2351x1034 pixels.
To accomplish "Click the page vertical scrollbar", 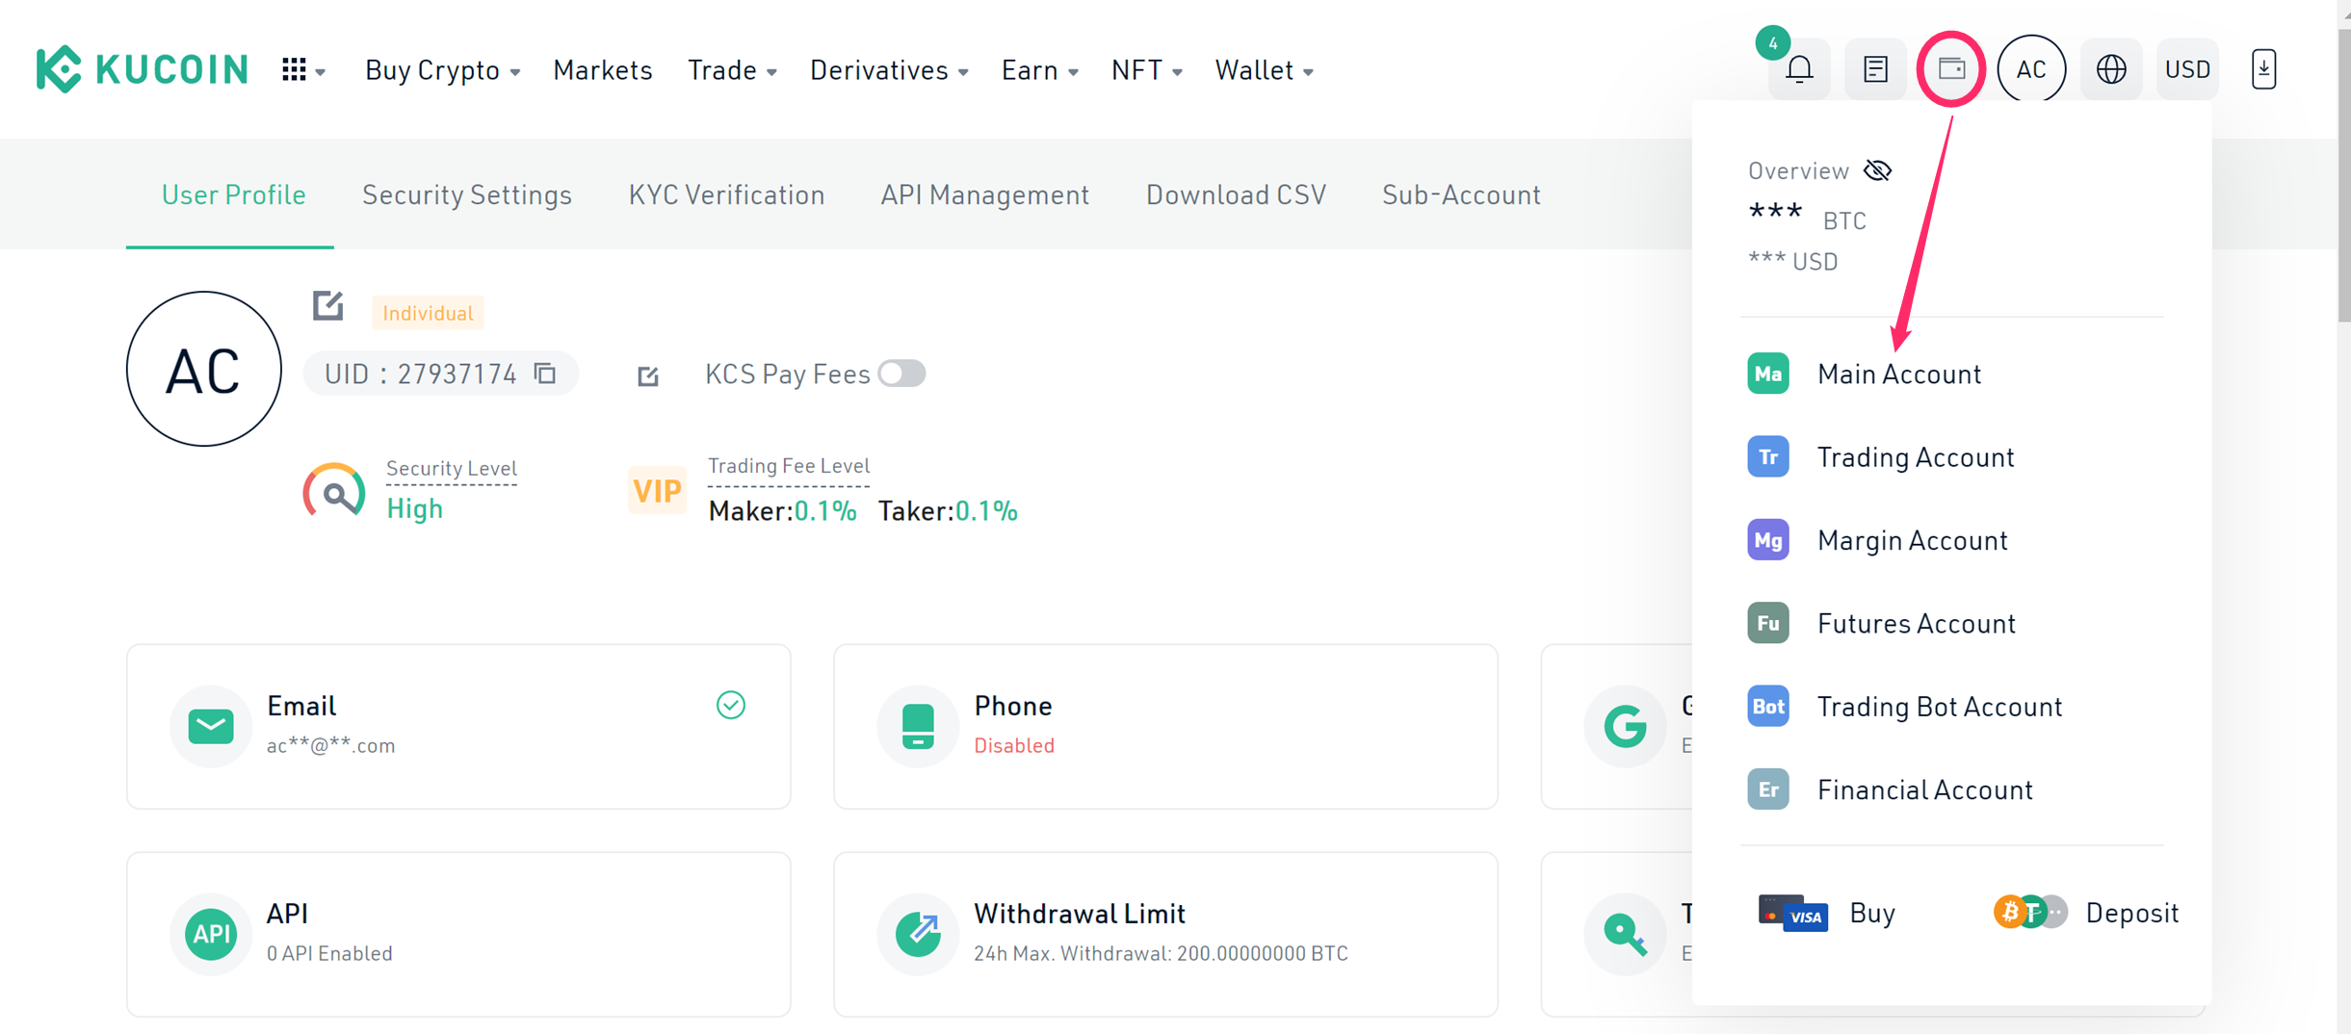I will (2343, 173).
